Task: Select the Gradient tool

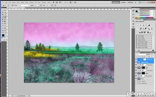Action: coord(5,21)
